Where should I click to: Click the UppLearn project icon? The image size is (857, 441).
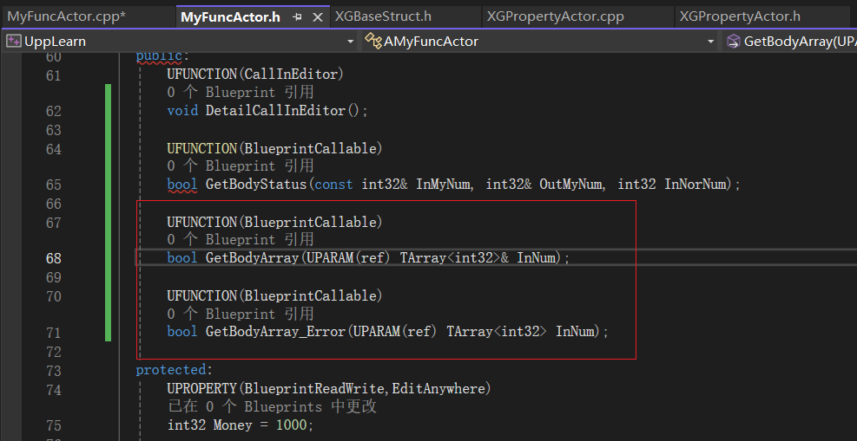[x=14, y=42]
